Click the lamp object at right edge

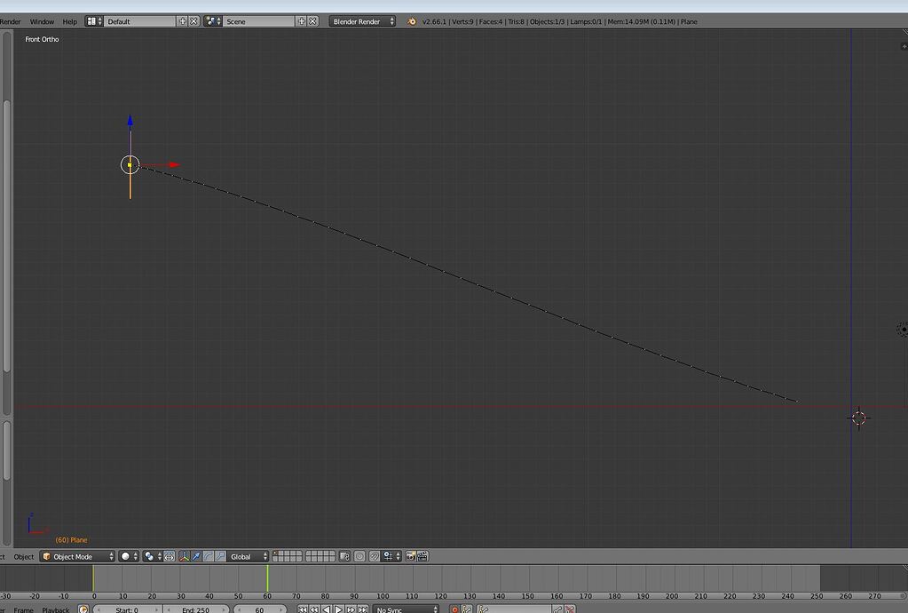903,329
